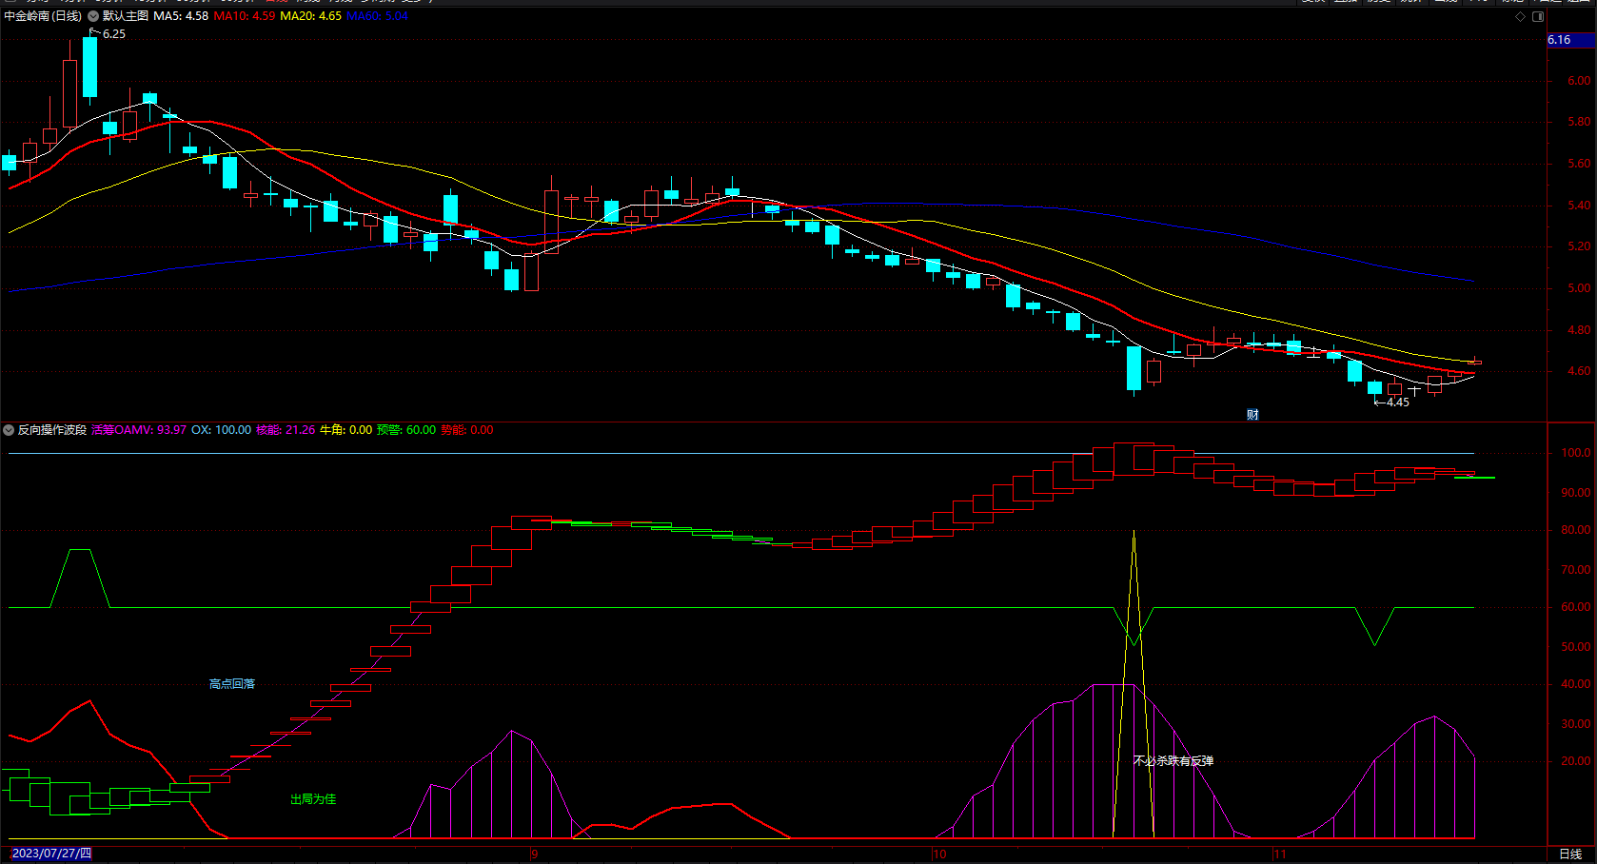The height and width of the screenshot is (864, 1597).
Task: Expand the 反向操作波段 indicator dropdown
Action: click(9, 430)
